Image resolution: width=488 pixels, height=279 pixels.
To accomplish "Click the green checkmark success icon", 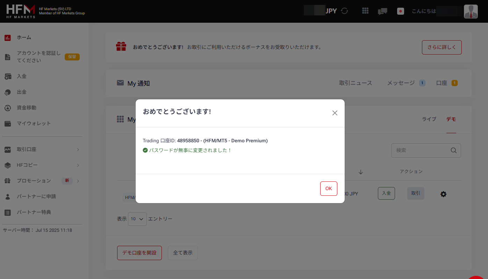I will [x=145, y=150].
